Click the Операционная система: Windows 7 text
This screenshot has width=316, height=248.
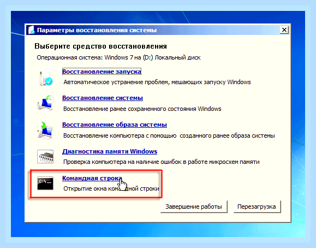pyautogui.click(x=118, y=57)
